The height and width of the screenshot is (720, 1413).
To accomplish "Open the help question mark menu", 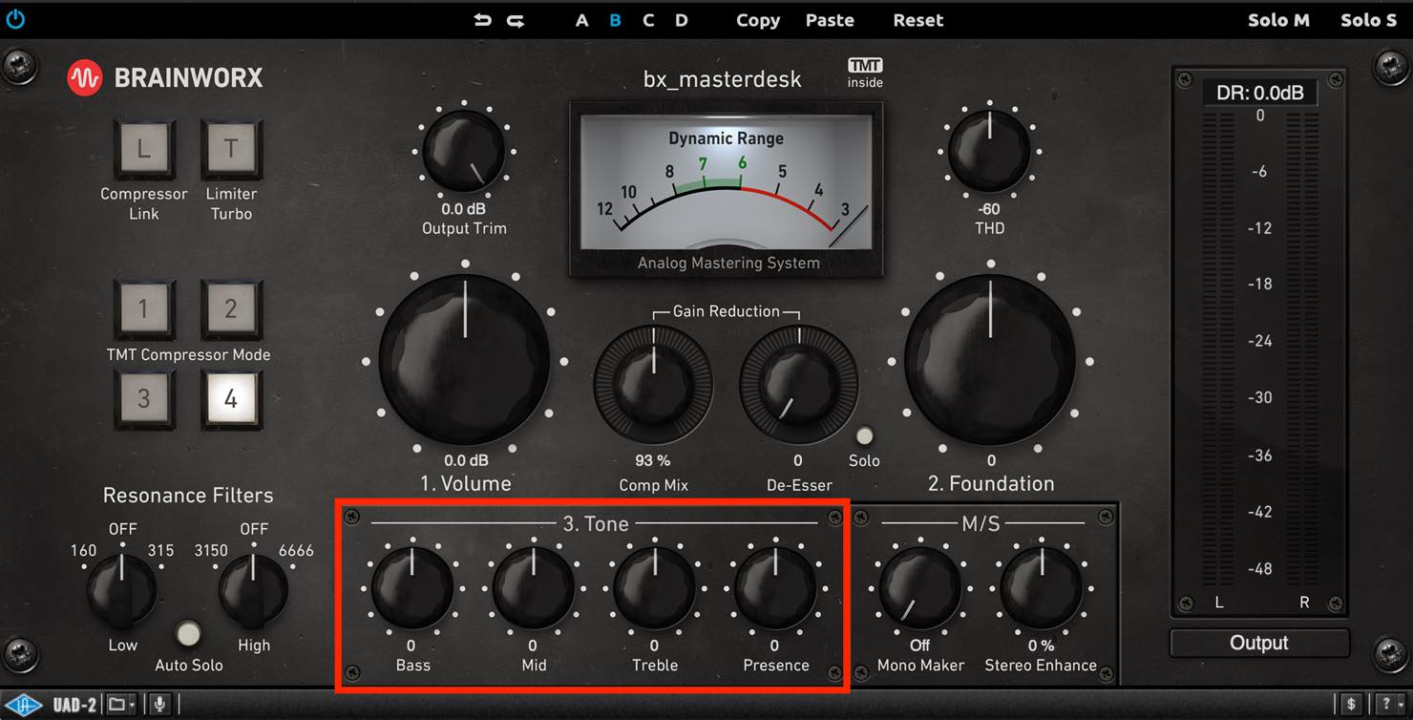I will (1386, 705).
